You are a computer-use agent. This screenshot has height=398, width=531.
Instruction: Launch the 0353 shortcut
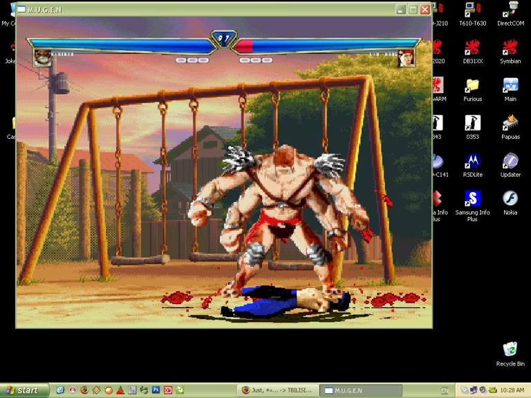pyautogui.click(x=472, y=124)
